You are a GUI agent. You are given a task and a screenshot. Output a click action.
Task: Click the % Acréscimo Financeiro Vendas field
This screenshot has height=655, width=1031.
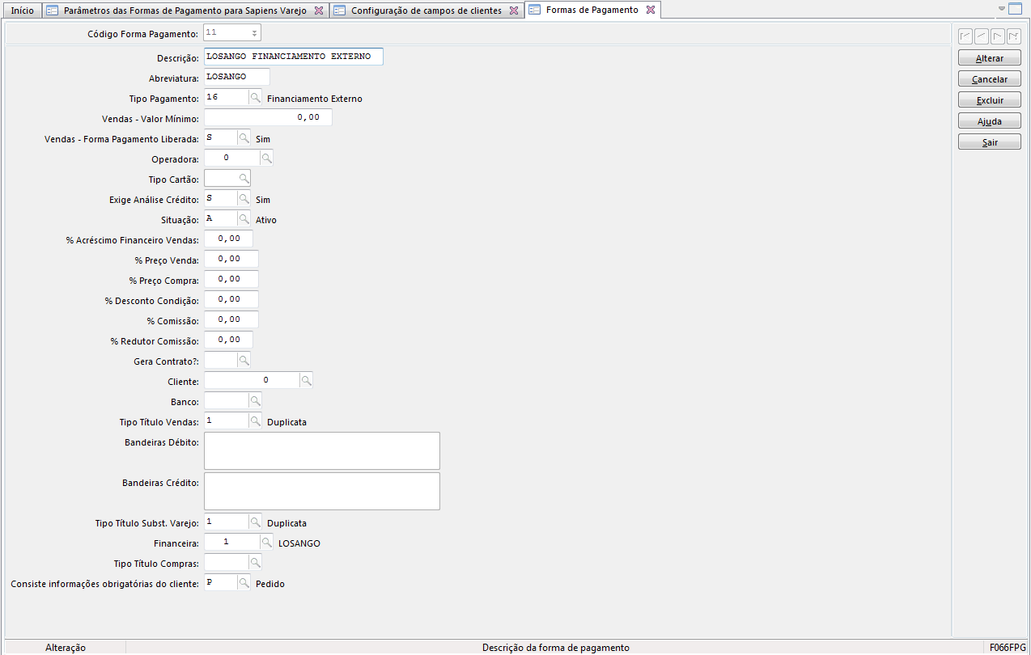point(228,239)
